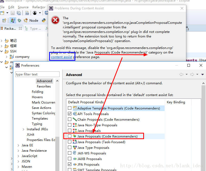This screenshot has width=206, height=171.
Task: Select Hovers in the preferences tree
Action: point(37,97)
